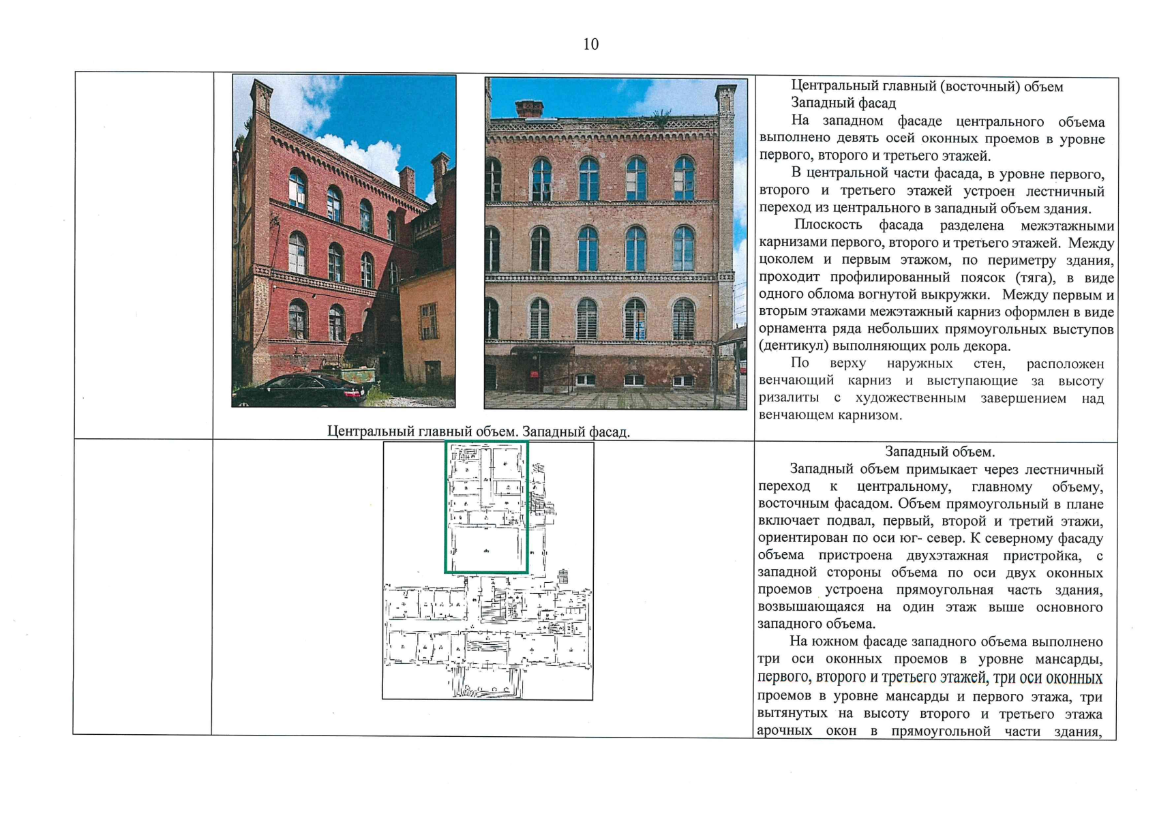Click the caption 'Центральный главный объем. Западный фасад.'
The width and height of the screenshot is (1157, 818).
pyautogui.click(x=478, y=431)
